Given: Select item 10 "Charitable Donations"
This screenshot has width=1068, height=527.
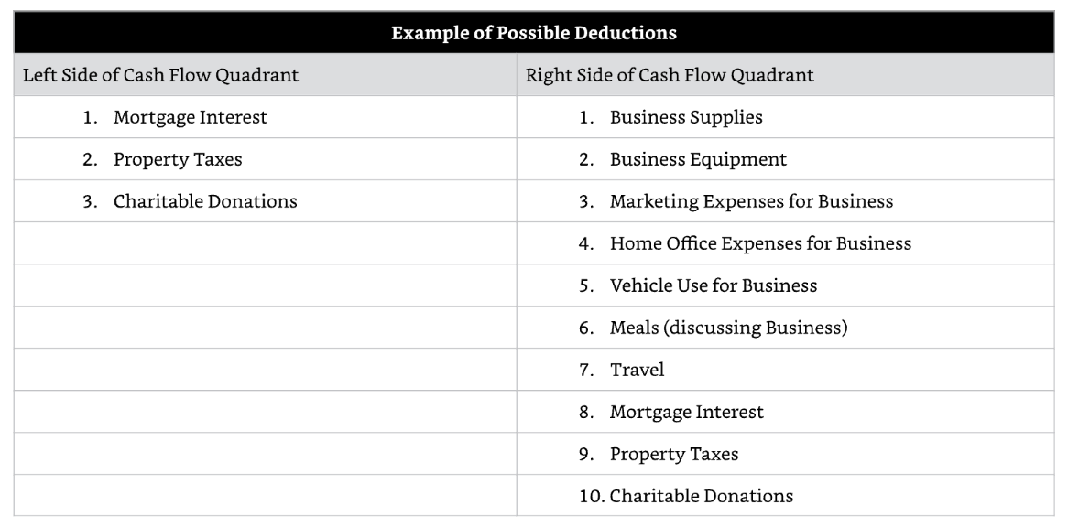Looking at the screenshot, I should [701, 496].
